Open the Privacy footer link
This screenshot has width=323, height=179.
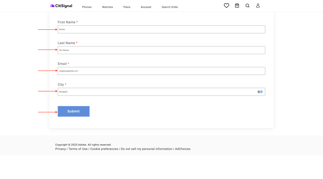coord(60,149)
